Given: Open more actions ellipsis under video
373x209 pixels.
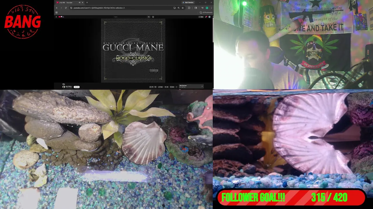Looking at the screenshot, I should pos(177,87).
